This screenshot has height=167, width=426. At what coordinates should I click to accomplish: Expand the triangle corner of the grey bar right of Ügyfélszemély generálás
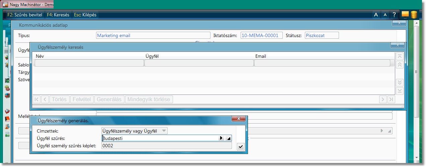point(389,131)
